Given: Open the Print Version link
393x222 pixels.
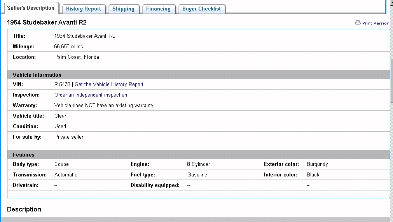Looking at the screenshot, I should [x=376, y=23].
